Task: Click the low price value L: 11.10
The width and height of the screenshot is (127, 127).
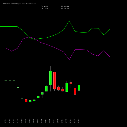Action: coord(65,9)
